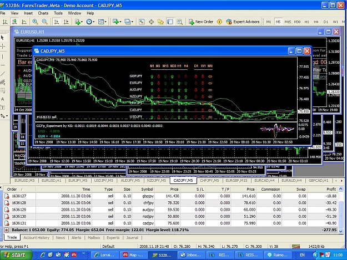Expand the new chart dropdown arrow
347x260 pixels.
click(120, 22)
